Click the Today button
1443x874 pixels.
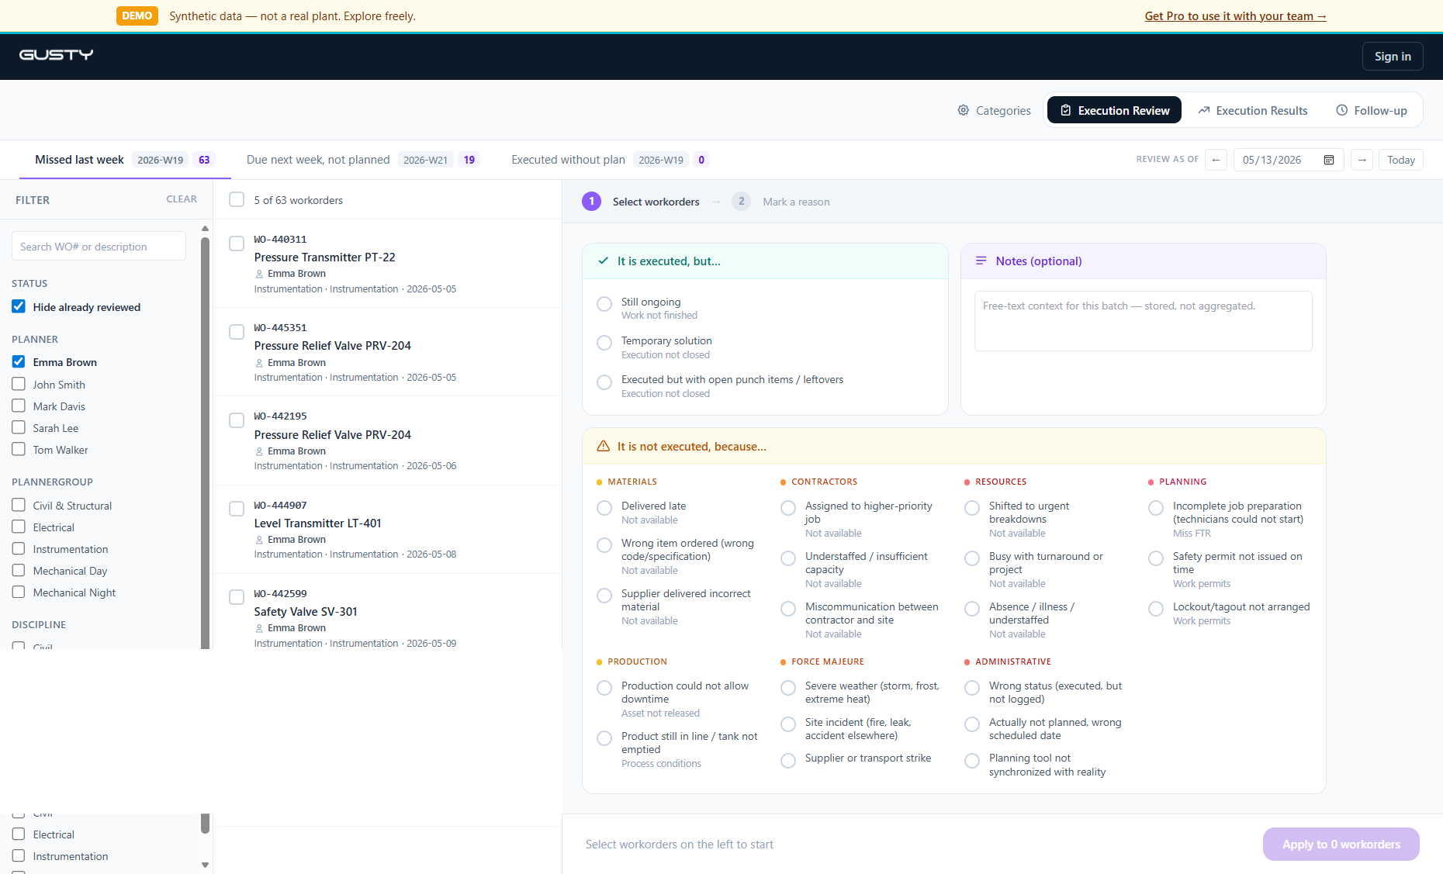pos(1400,160)
